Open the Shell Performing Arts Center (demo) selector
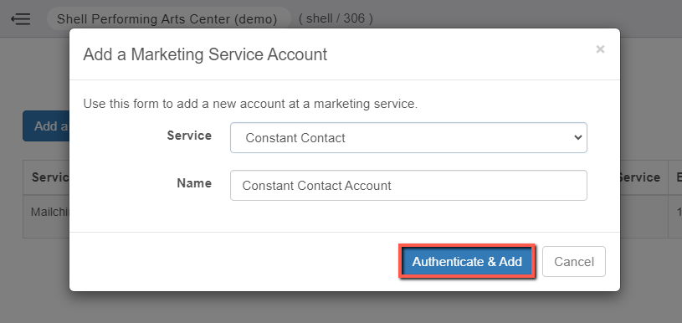The width and height of the screenshot is (682, 323). 169,19
